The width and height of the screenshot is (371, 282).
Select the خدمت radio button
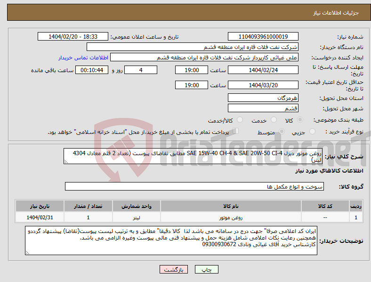(274, 120)
